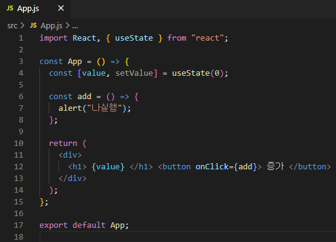Click the export keyword on line 17
336x242 pixels.
pos(54,225)
